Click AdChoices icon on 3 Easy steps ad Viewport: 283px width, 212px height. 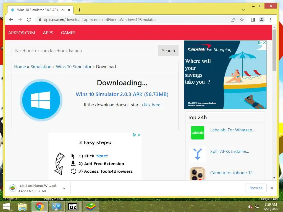pos(135,135)
